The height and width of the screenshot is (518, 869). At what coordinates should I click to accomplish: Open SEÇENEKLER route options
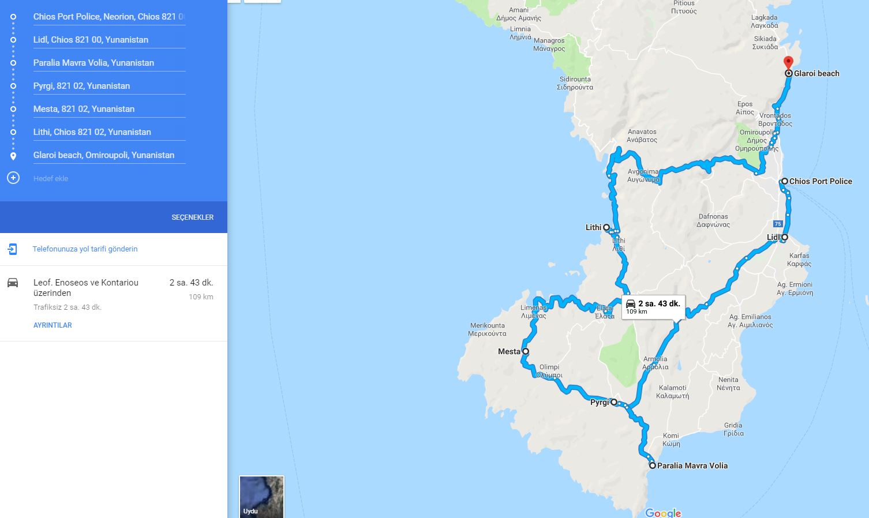[193, 217]
